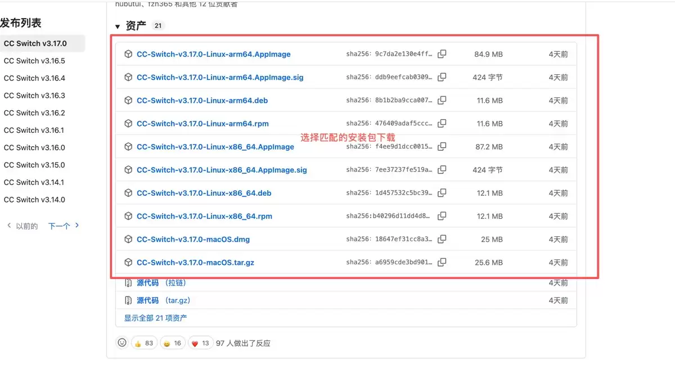
Task: Select CC Switch v3.14.0 release
Action: (34, 200)
